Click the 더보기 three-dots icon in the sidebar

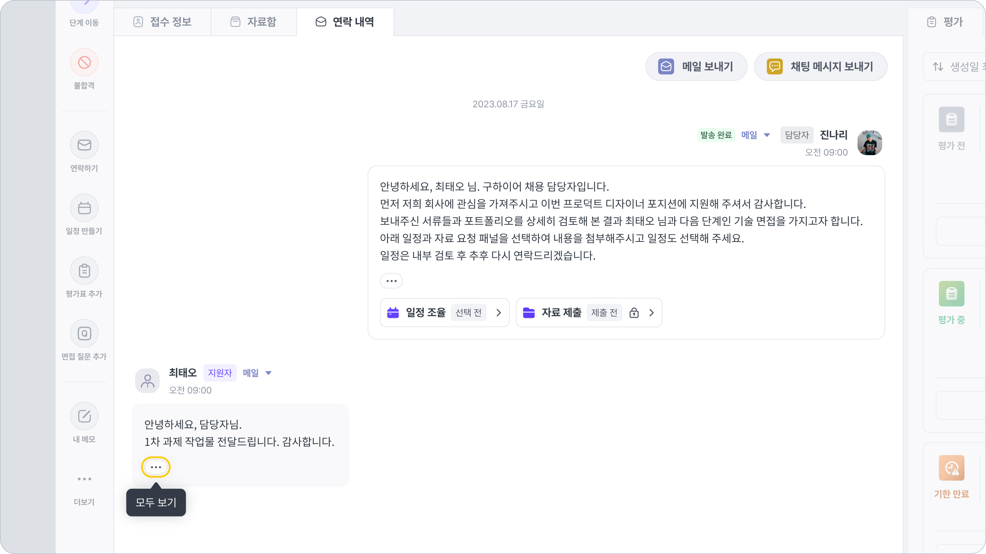pyautogui.click(x=84, y=479)
